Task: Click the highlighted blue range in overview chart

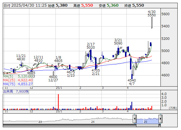Action: tap(148, 120)
